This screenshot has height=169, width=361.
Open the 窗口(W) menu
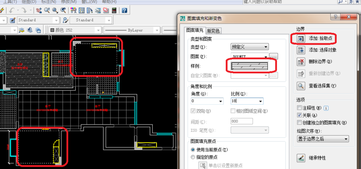90,1
